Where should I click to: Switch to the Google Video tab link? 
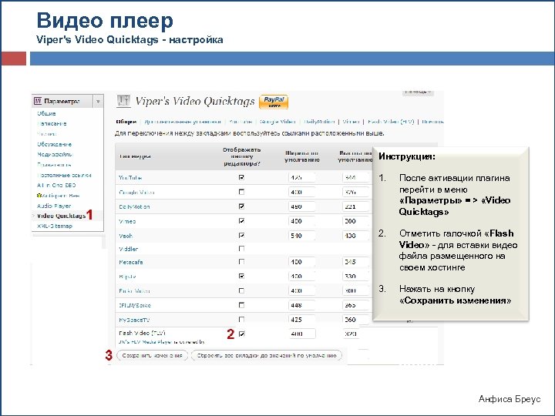point(277,122)
